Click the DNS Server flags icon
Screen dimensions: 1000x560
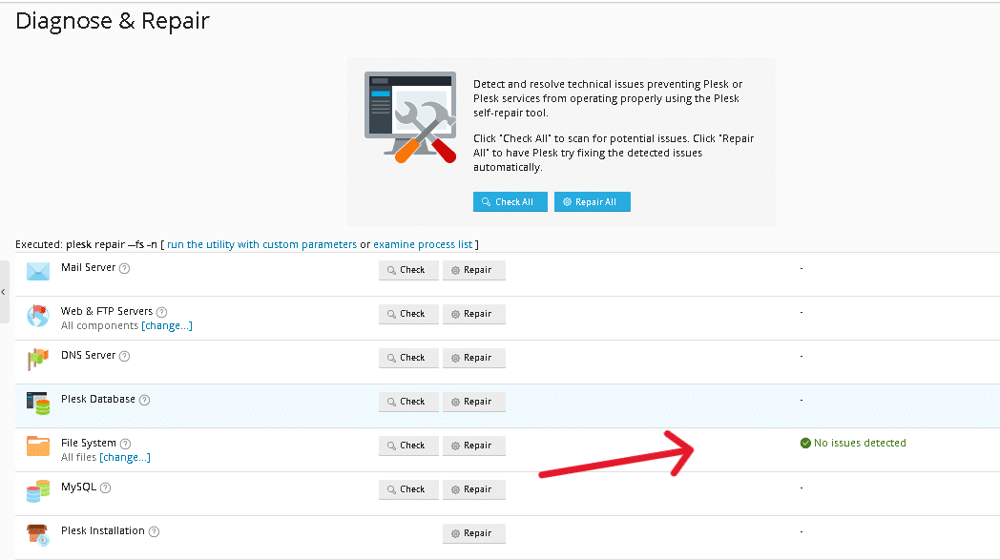pyautogui.click(x=38, y=360)
